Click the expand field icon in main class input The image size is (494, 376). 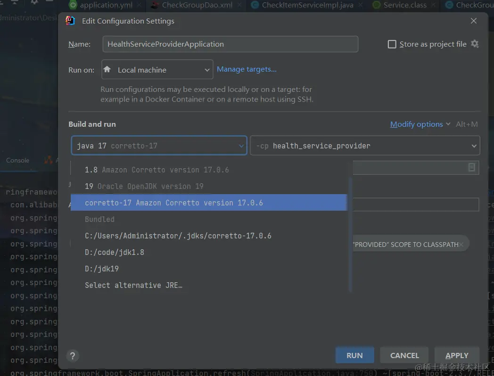tap(471, 167)
